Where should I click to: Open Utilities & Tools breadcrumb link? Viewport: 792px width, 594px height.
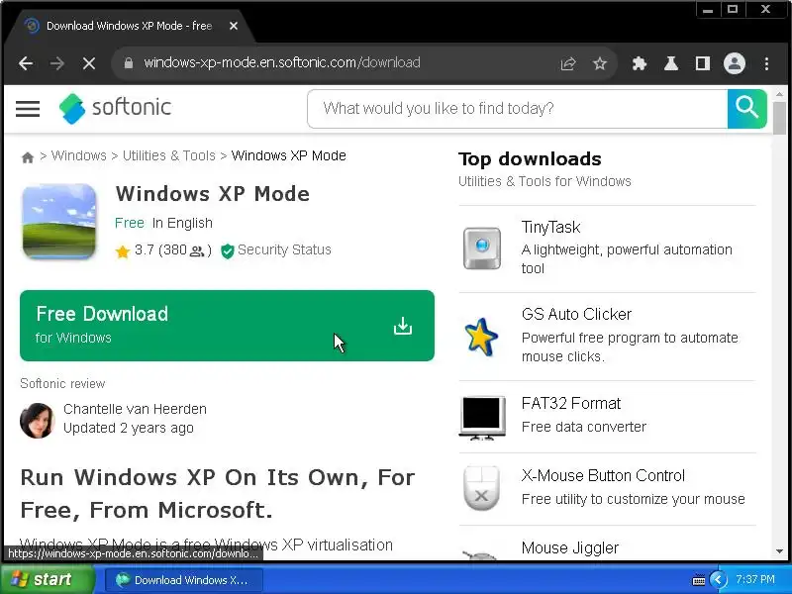point(168,155)
